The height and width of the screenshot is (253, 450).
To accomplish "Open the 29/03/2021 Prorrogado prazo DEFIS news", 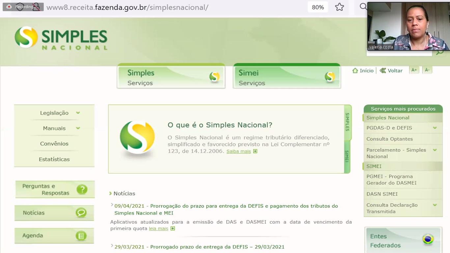I will [199, 247].
